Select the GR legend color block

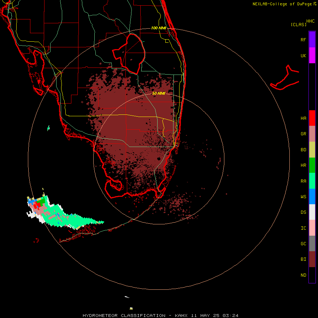click(312, 134)
